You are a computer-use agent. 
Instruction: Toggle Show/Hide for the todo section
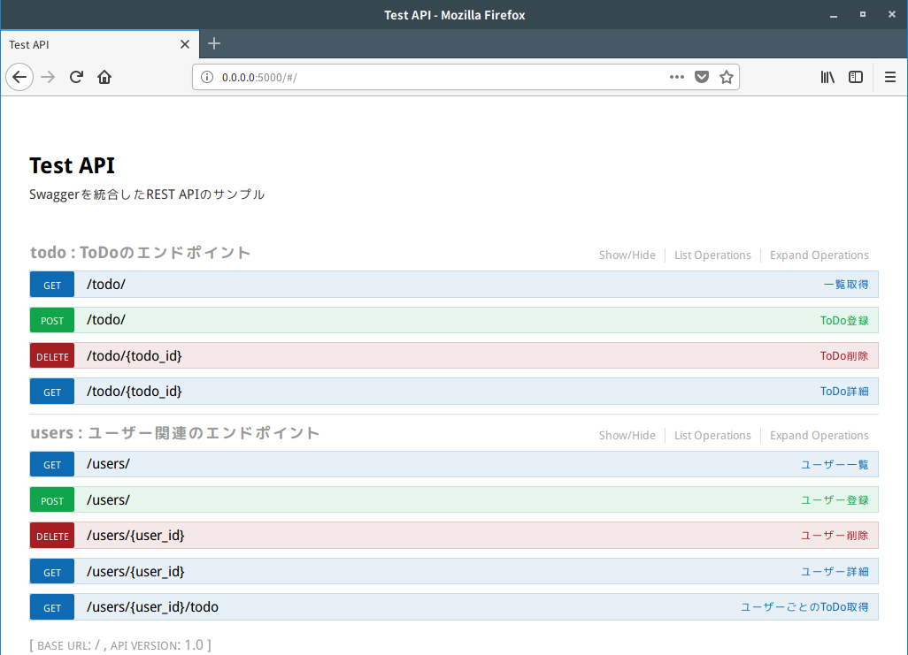pos(627,255)
